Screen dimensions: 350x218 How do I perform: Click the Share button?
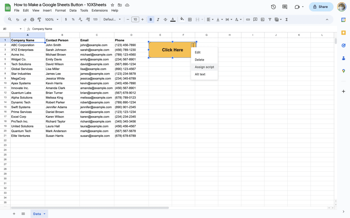(321, 7)
